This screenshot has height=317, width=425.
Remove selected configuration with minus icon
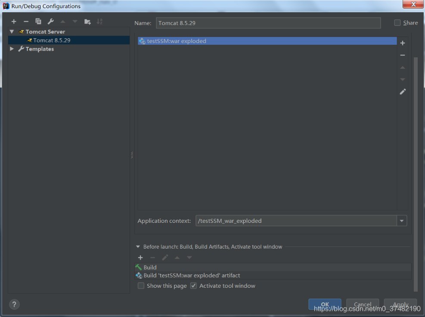(26, 22)
